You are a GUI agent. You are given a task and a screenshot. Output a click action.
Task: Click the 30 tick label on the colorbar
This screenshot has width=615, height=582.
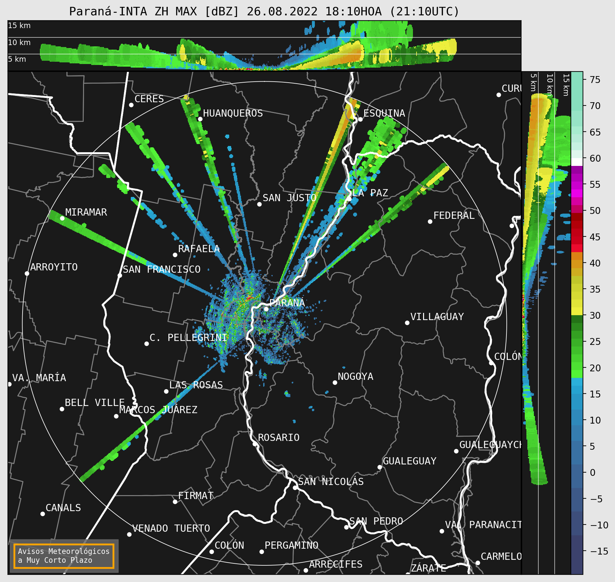click(595, 315)
